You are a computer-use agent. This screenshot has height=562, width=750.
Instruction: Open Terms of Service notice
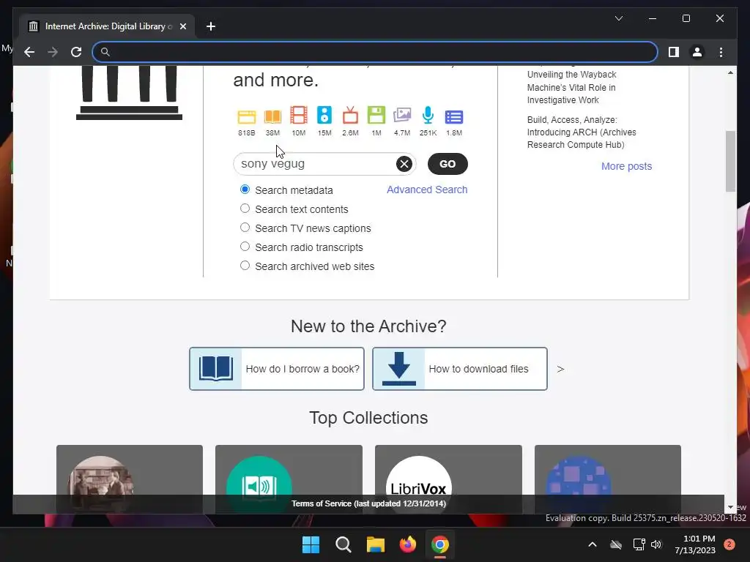[x=369, y=503]
